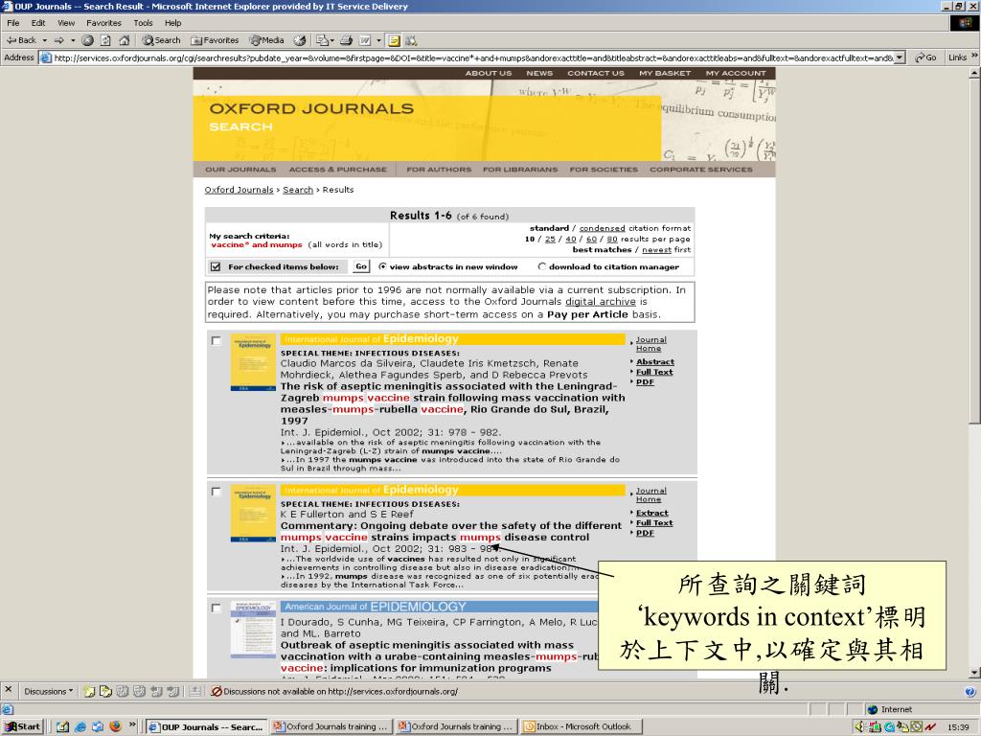Click Oxford Journals breadcrumb link
Viewport: 981px width, 736px height.
coord(239,190)
